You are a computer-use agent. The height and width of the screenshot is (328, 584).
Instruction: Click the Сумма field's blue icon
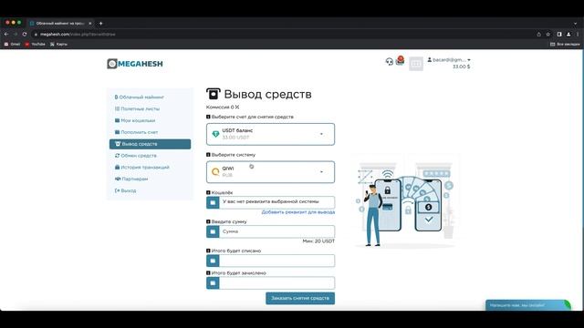pos(213,231)
